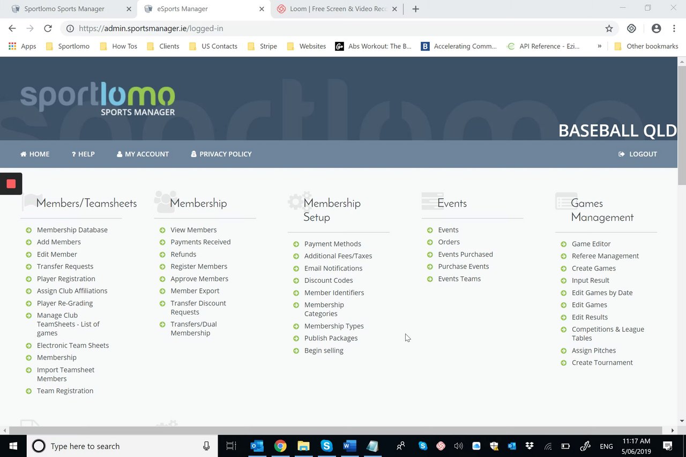
Task: Open the Approve Members link
Action: [199, 279]
